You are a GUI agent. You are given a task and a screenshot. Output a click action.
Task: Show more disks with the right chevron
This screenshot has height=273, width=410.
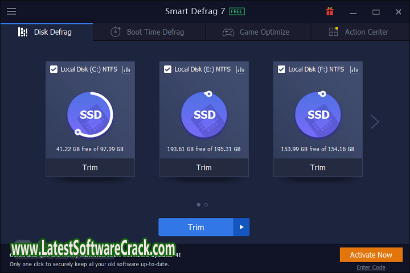tap(375, 121)
